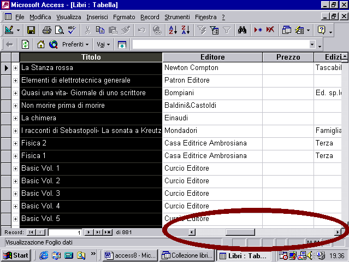
Task: Expand the Non morire prima di morire row
Action: [15, 106]
